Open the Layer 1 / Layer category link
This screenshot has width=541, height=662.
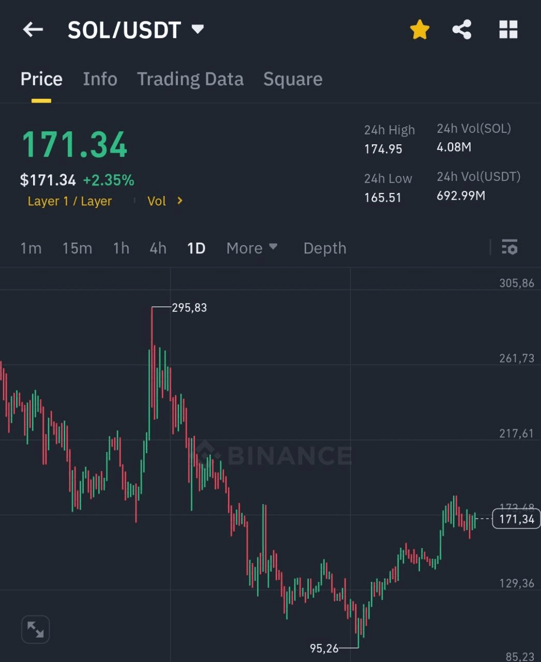coord(69,201)
